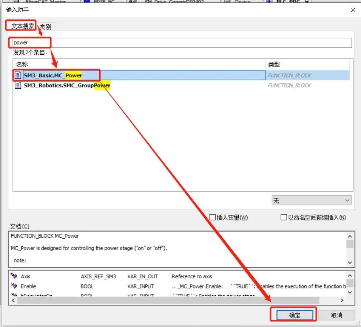Click the 确定 button
The width and height of the screenshot is (361, 327).
point(295,315)
